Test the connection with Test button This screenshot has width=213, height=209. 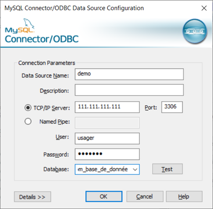(x=167, y=169)
